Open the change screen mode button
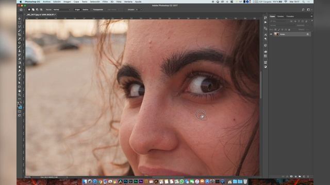Viewport: 330px width, 185px height. pos(20,115)
